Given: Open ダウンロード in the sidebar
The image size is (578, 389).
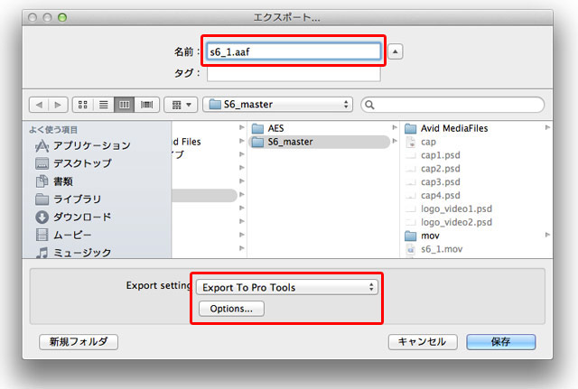Looking at the screenshot, I should [73, 217].
